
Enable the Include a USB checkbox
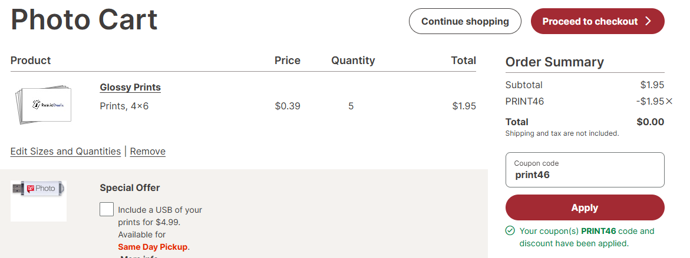pyautogui.click(x=107, y=209)
